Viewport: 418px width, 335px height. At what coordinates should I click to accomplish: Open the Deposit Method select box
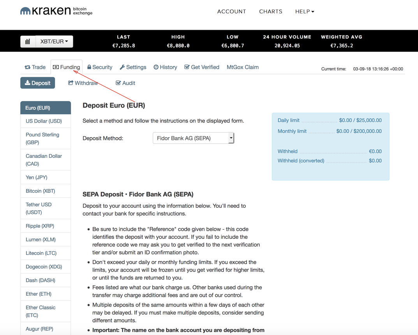point(193,138)
